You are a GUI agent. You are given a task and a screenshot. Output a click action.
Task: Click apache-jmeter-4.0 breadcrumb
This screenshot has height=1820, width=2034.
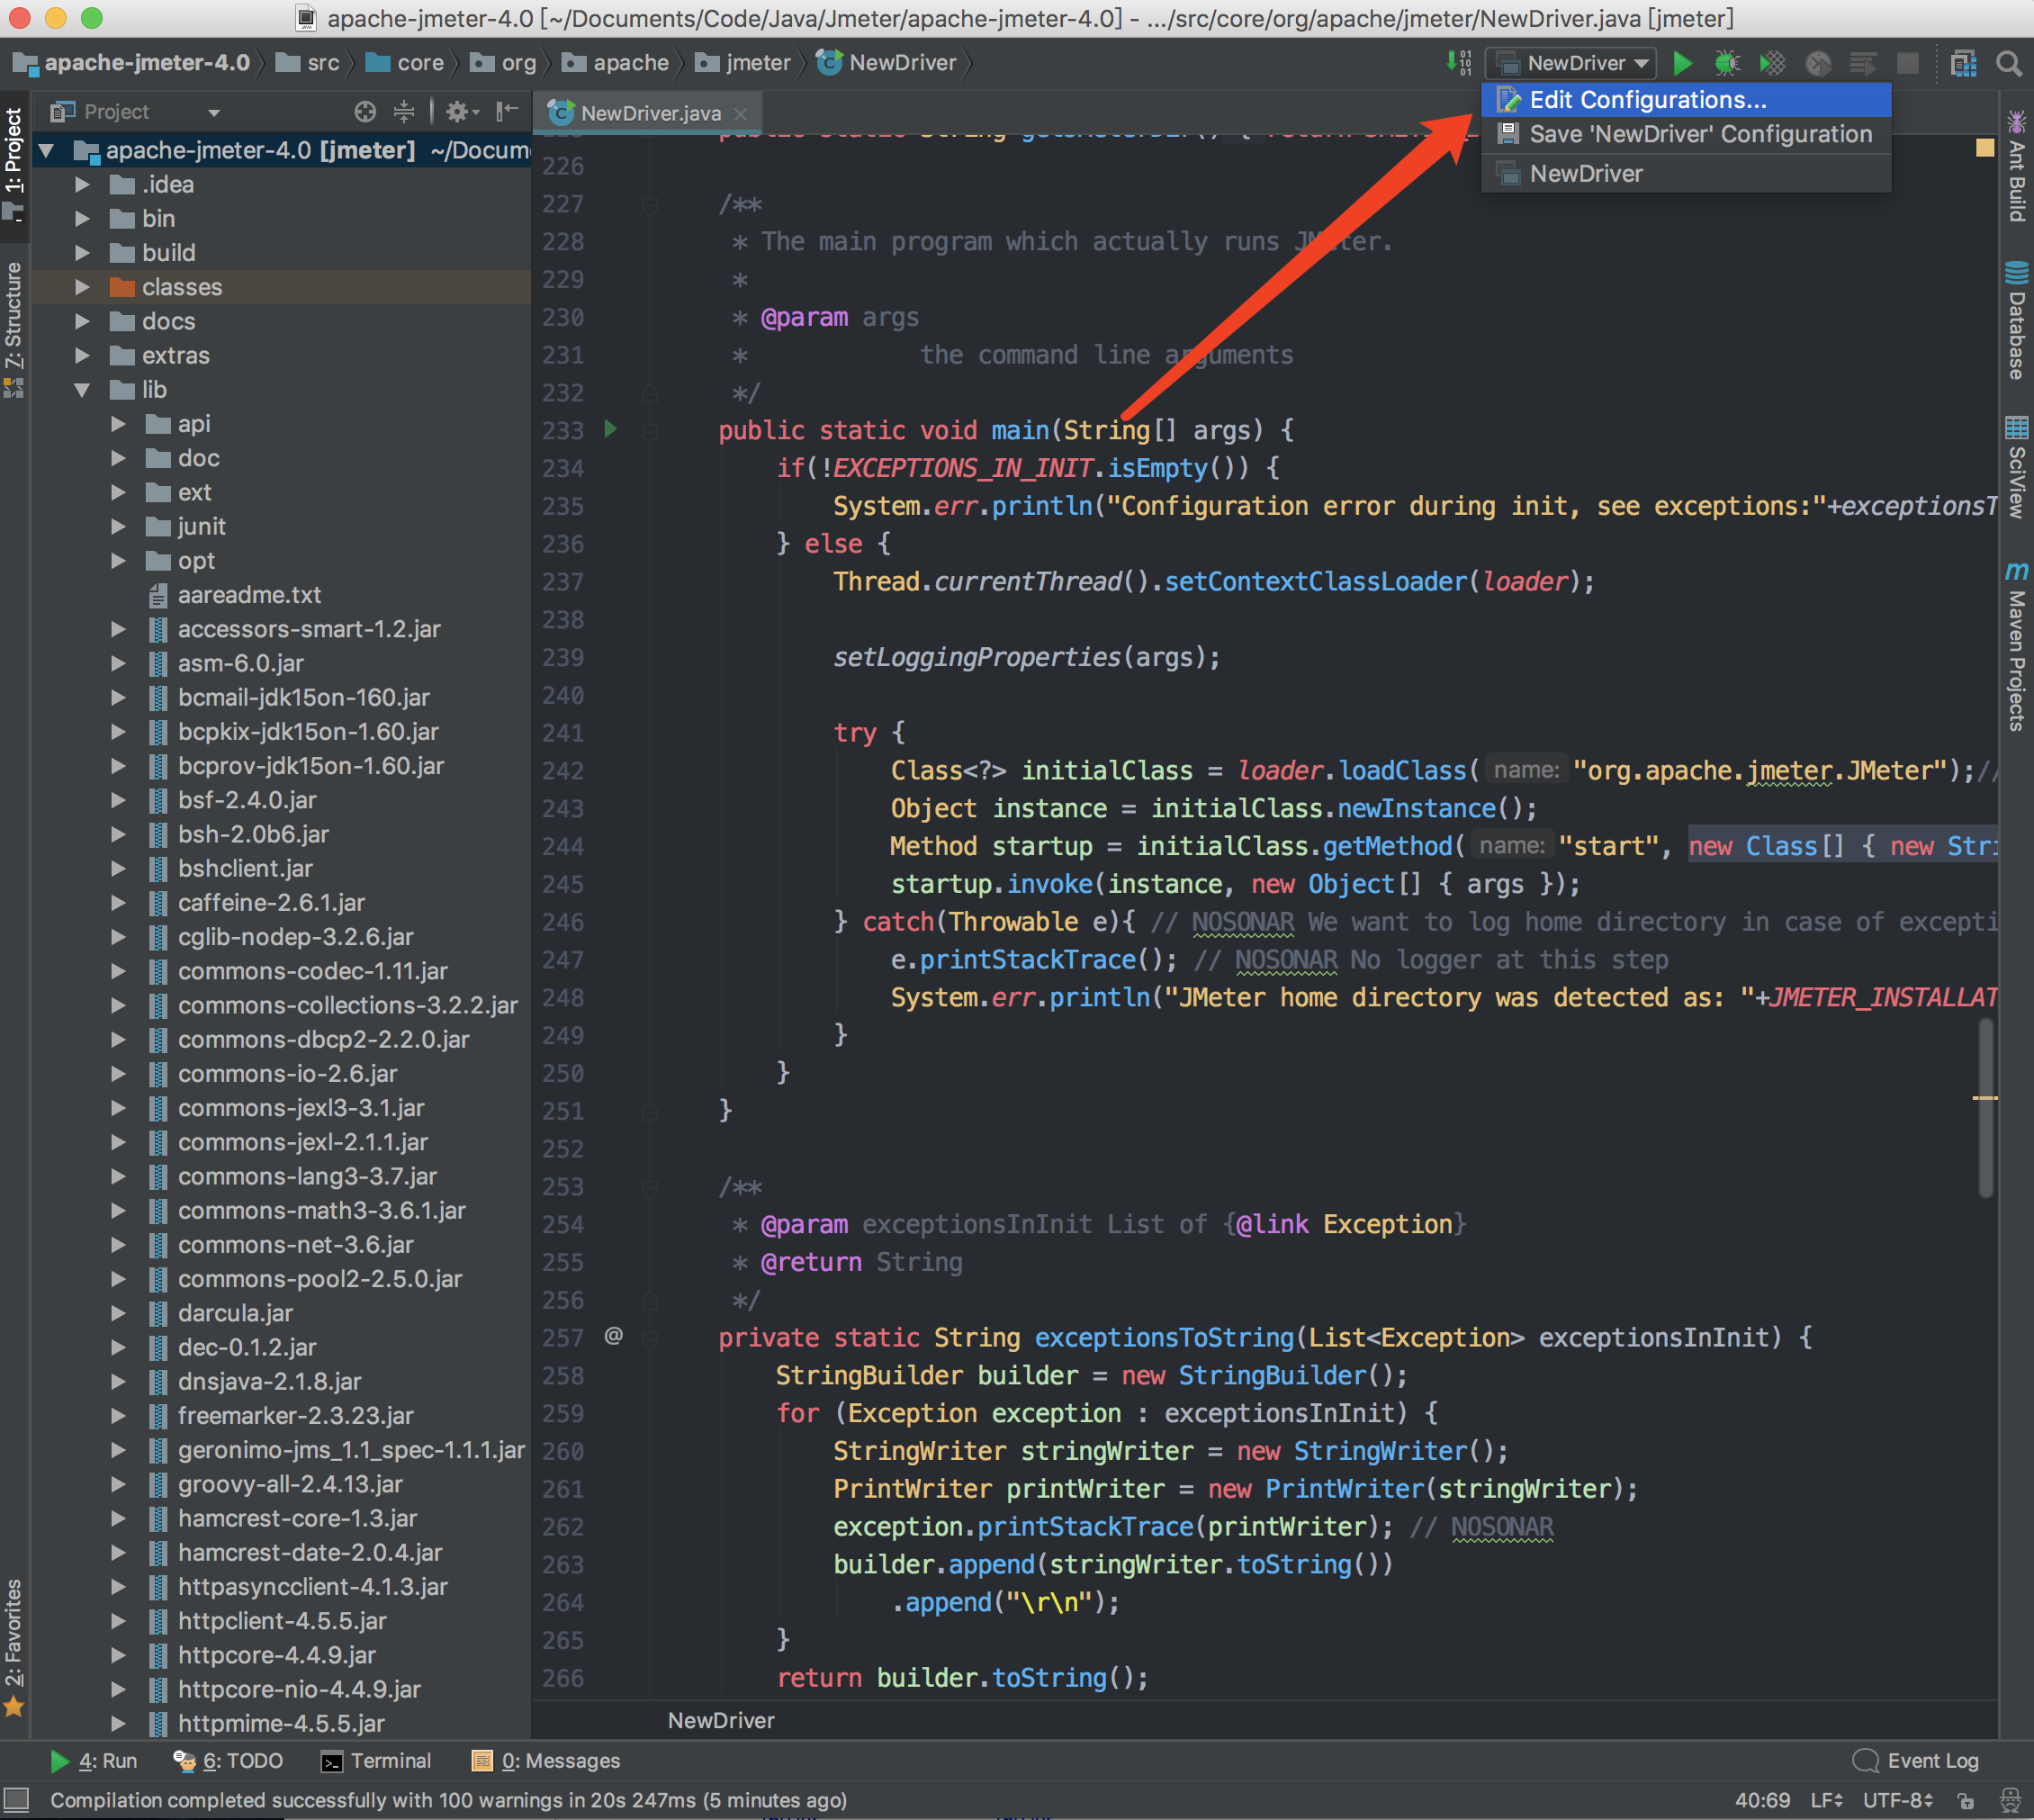pos(132,63)
